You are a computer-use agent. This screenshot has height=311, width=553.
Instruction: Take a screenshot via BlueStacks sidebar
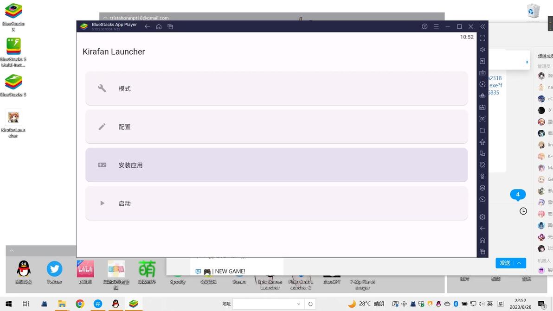(482, 119)
